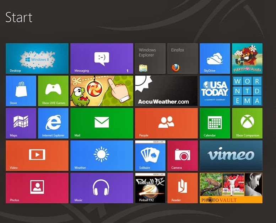
Task: Launch the Cut the Rope game tile
Action: tap(102, 91)
